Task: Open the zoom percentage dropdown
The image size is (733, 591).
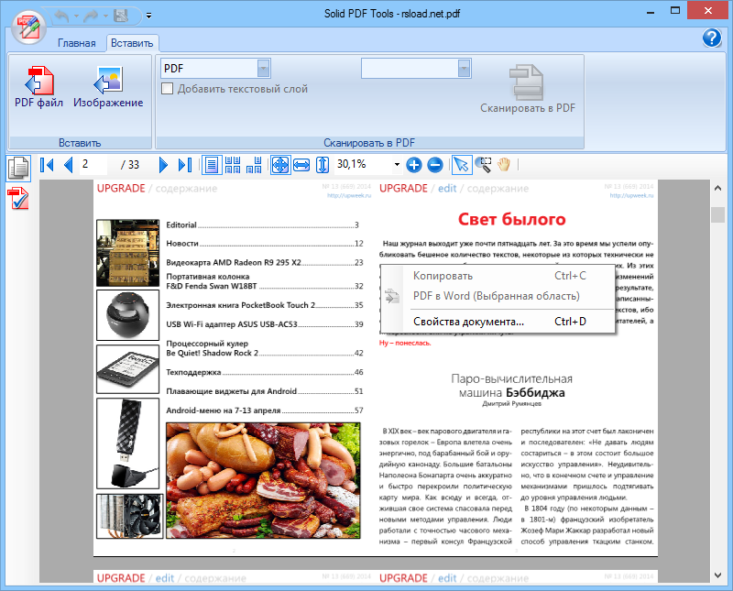Action: coord(396,165)
